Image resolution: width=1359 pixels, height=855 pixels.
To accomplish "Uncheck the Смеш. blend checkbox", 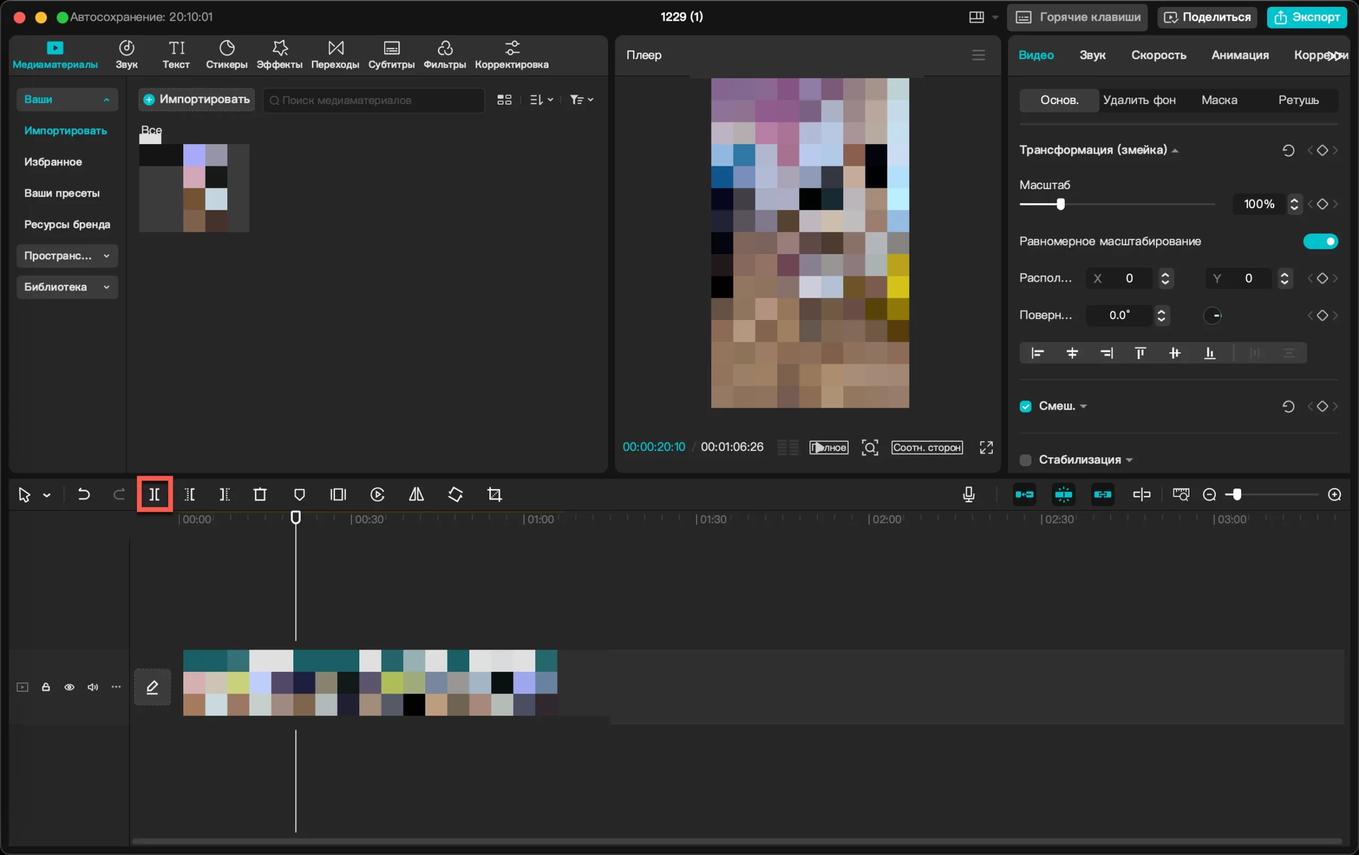I will tap(1026, 406).
